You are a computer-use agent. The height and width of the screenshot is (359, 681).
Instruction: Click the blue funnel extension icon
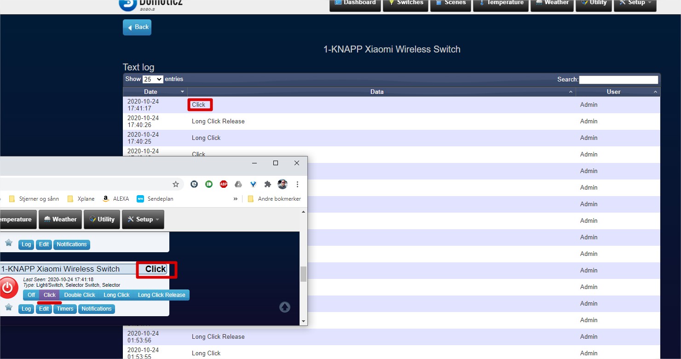(253, 184)
